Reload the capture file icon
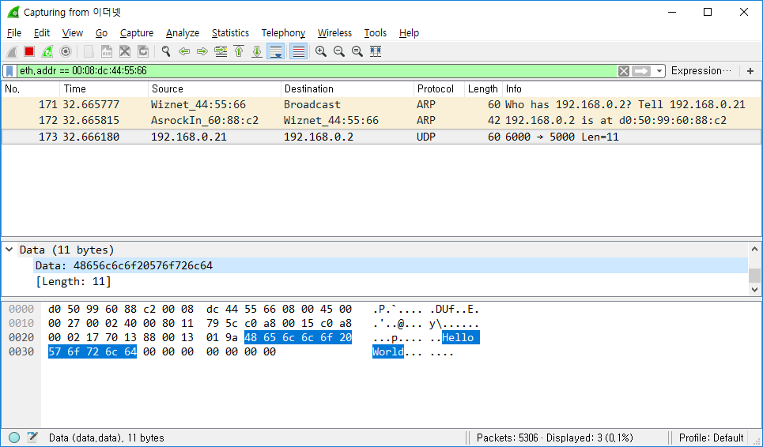 142,51
